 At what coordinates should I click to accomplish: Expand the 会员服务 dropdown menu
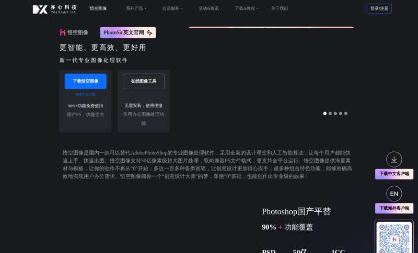pyautogui.click(x=172, y=9)
